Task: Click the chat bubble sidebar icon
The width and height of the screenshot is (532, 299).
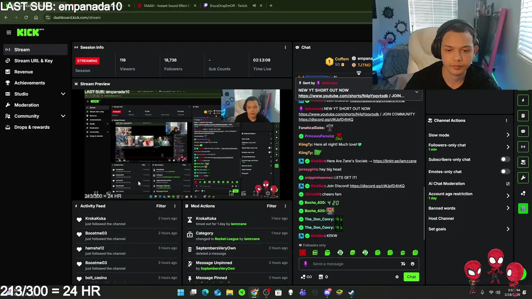Action: click(523, 131)
